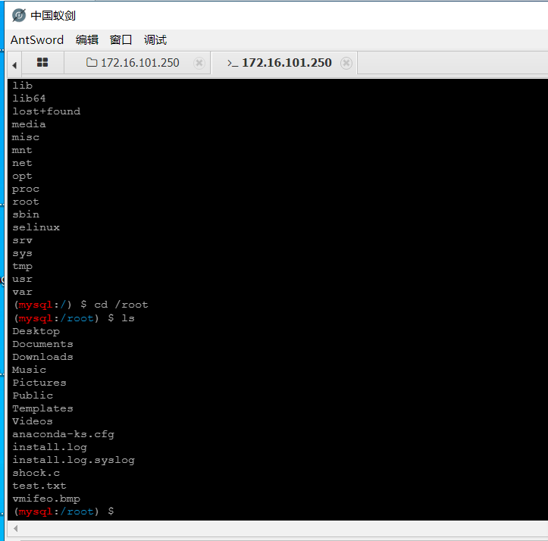Click 'usr' in terminal output

pos(22,280)
